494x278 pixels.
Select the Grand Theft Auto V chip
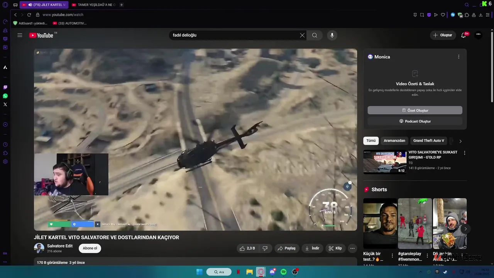coord(428,141)
